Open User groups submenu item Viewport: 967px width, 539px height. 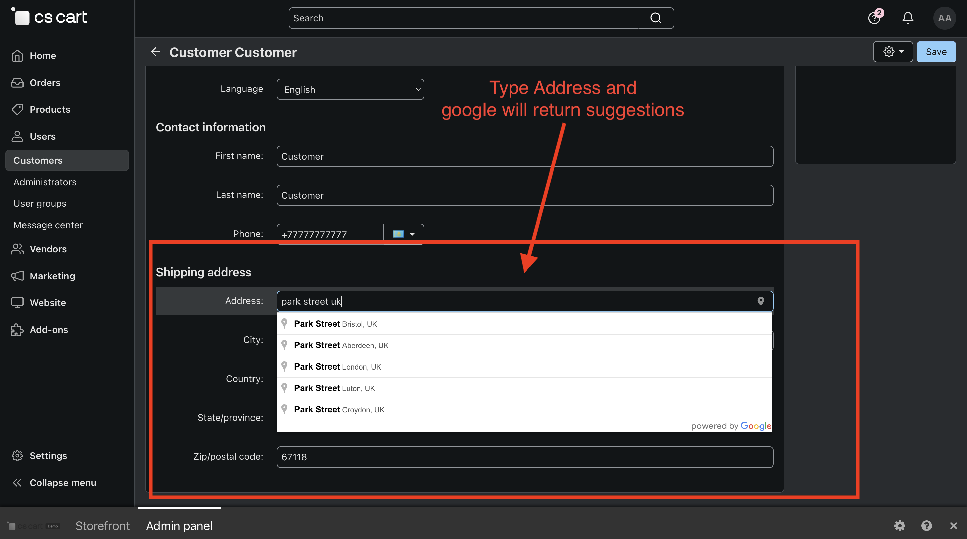click(40, 203)
